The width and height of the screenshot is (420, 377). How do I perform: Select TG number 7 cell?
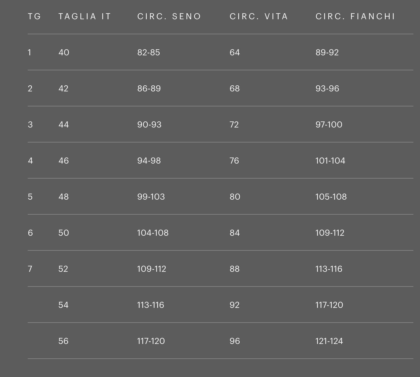30,269
